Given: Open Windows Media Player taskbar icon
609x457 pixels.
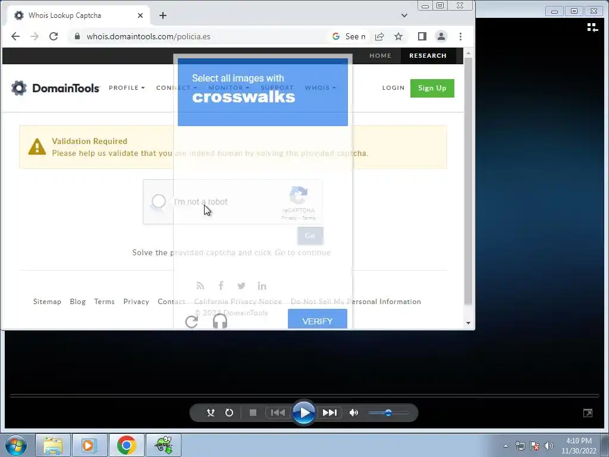Looking at the screenshot, I should point(89,445).
